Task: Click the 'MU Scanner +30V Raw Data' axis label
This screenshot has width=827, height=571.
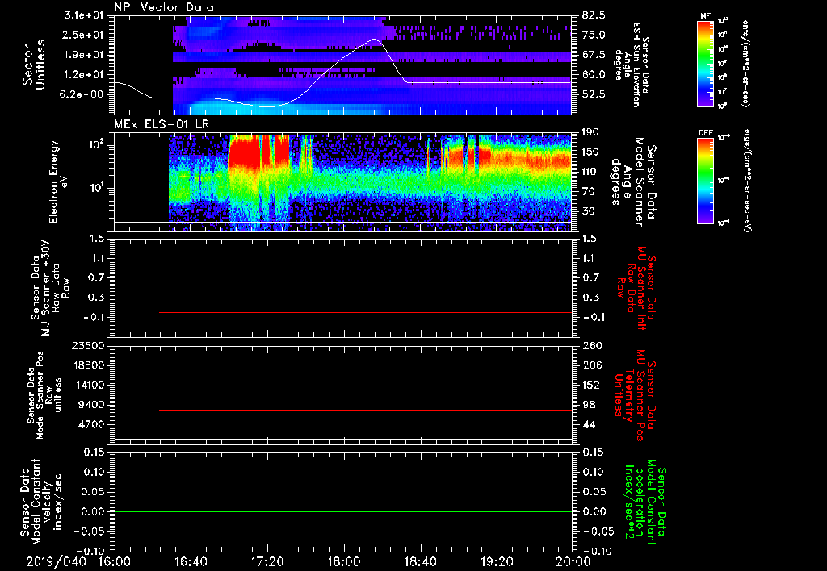Action: tap(51, 288)
